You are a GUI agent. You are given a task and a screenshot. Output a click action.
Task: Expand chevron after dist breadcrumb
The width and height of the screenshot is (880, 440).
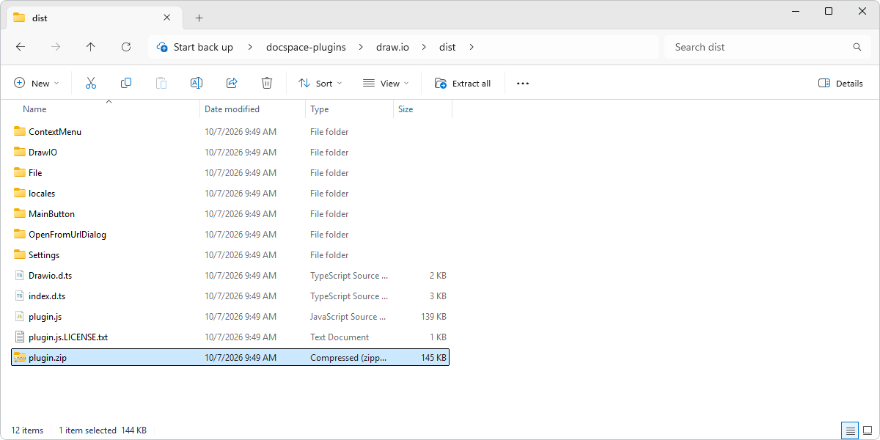472,47
